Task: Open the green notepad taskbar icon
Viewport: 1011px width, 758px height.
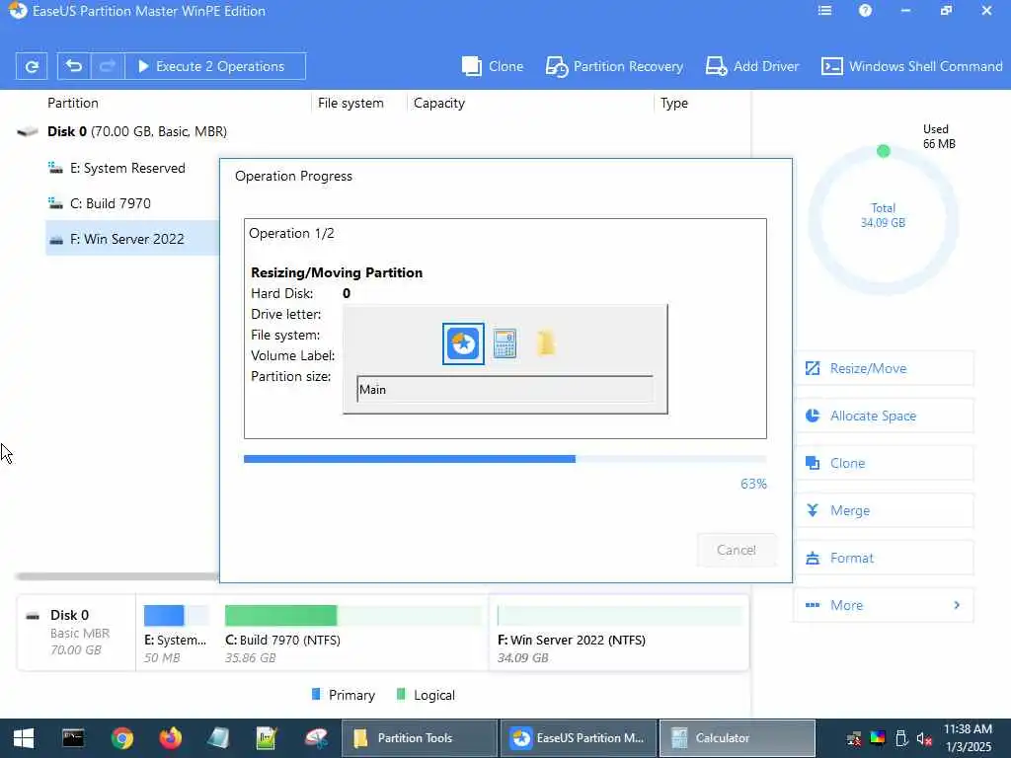Action: tap(267, 738)
